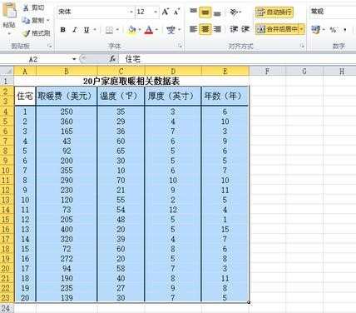This screenshot has width=356, height=313.
Task: Select row 10 header
Action: point(7,171)
